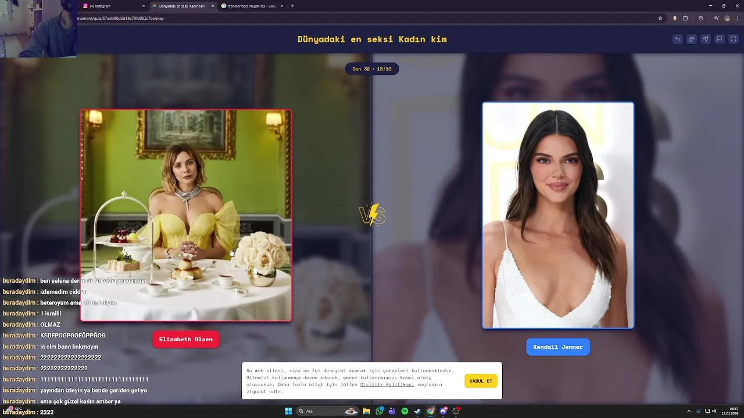Click chat message 'ama çok güzel kadın amber ya'

point(62,401)
